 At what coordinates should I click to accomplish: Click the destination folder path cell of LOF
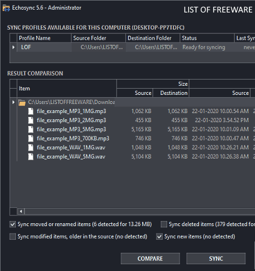[152, 47]
